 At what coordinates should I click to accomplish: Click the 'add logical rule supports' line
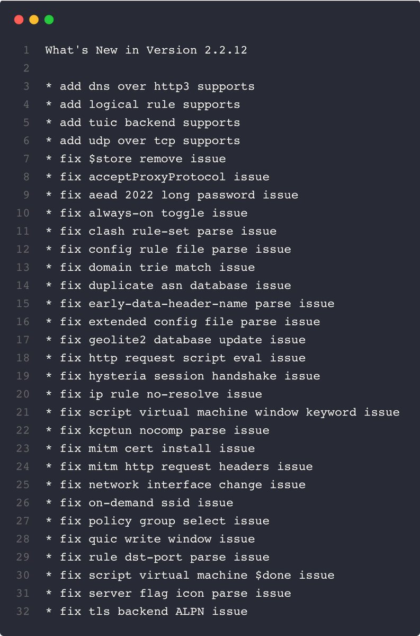[x=142, y=104]
